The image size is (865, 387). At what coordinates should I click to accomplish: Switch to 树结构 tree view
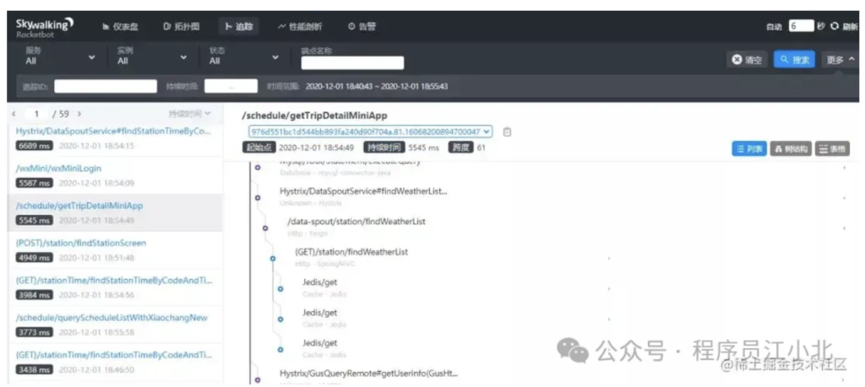791,148
